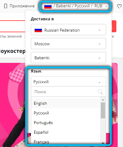Viewport: 123px width, 147px height.
Task: Select English from the language list
Action: tap(66, 103)
